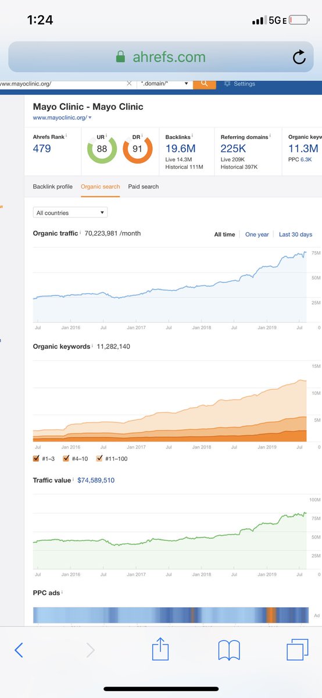Tap the ahrefs.com Safari address bar
The image size is (322, 698).
click(x=161, y=57)
